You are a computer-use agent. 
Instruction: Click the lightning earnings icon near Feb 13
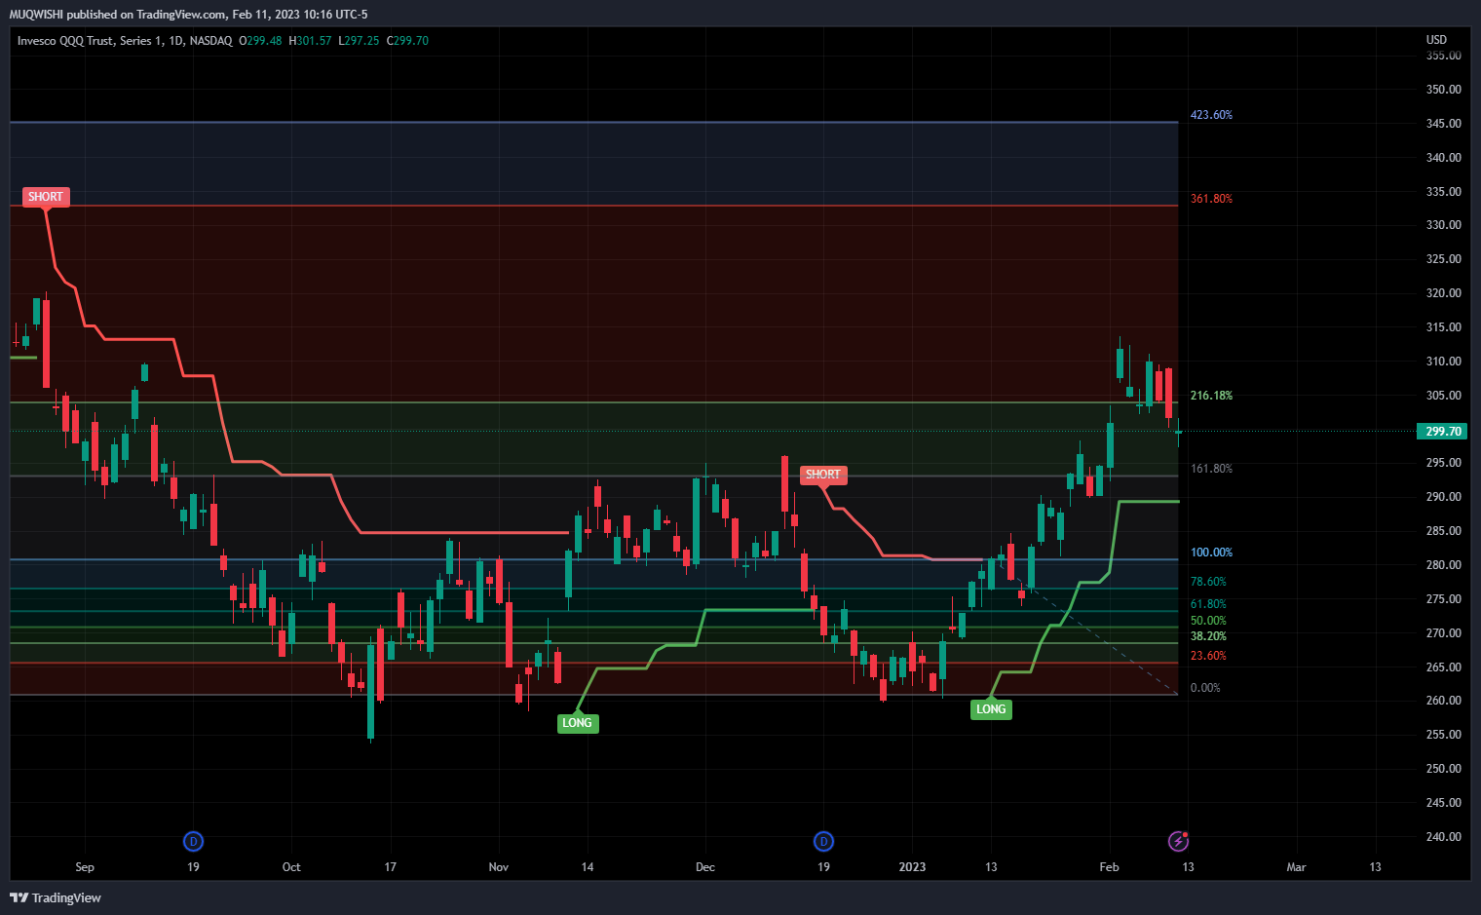(x=1178, y=841)
